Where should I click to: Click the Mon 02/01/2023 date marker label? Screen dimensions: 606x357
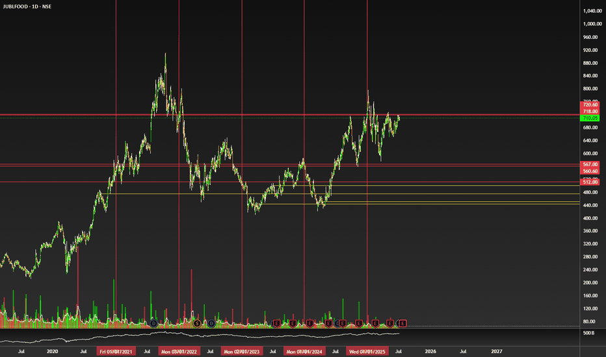[242, 352]
